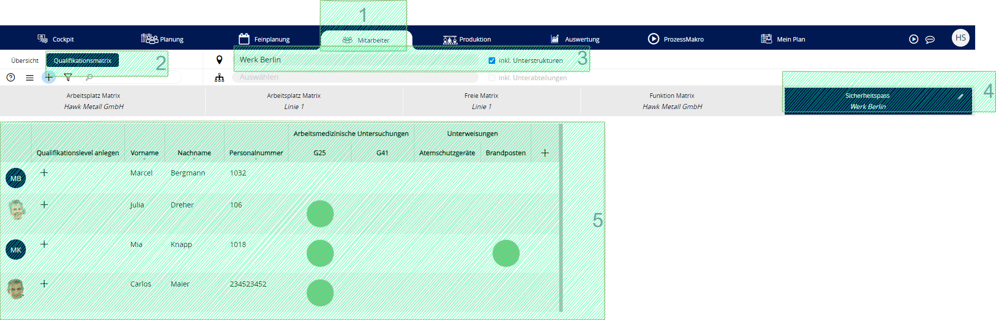Select the Übersicht view
Viewport: 996px width, 320px height.
click(x=25, y=61)
